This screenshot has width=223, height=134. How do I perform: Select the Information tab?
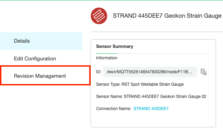pos(107,58)
